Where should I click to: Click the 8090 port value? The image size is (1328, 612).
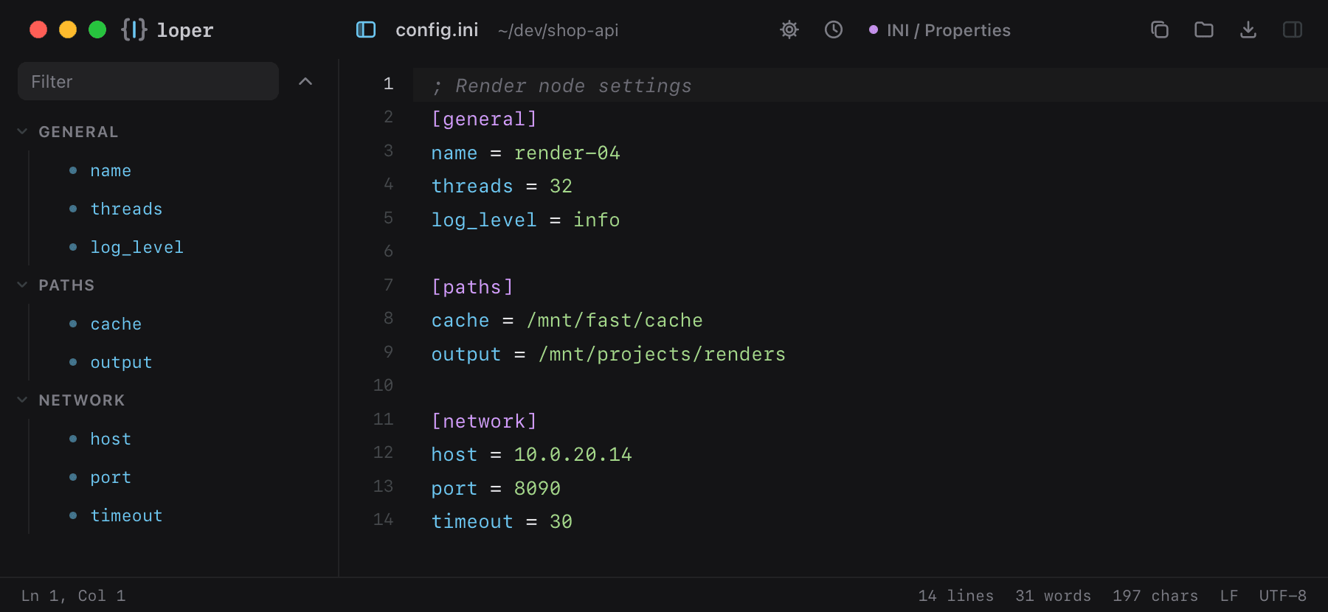537,488
